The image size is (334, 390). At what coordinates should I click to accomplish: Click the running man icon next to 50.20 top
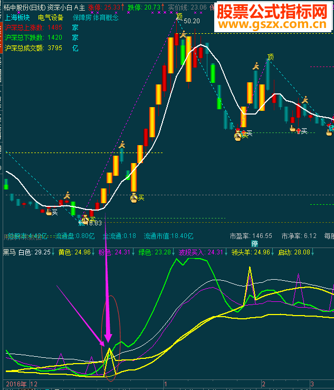coord(183,34)
